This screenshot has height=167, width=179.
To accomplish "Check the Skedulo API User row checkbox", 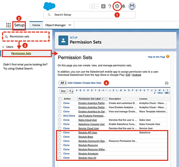I will click(60, 133).
